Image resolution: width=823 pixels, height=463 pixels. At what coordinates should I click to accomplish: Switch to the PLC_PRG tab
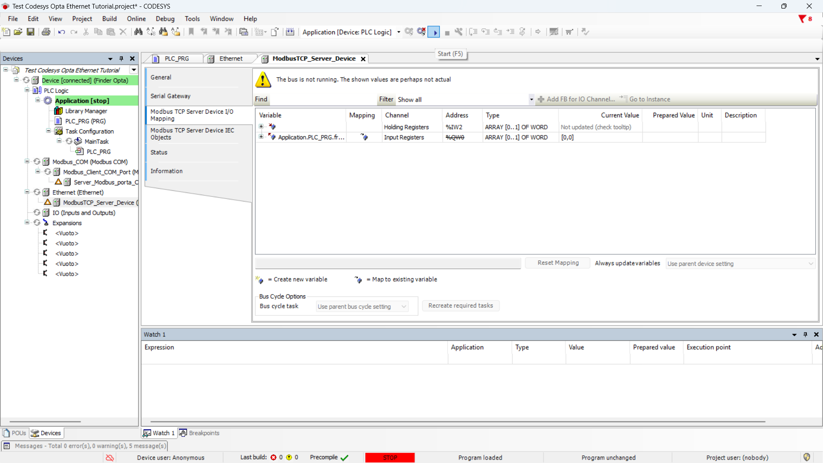176,59
